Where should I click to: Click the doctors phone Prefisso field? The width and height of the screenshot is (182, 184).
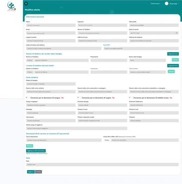(x=30, y=72)
